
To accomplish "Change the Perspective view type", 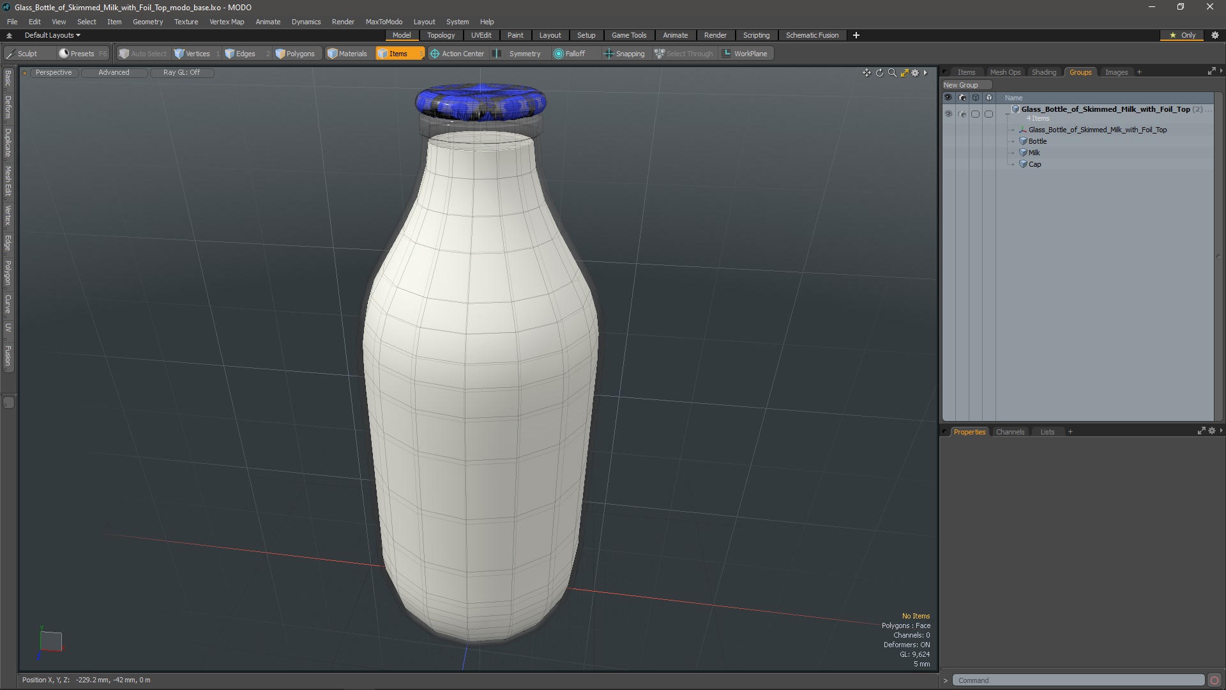I will pyautogui.click(x=54, y=72).
